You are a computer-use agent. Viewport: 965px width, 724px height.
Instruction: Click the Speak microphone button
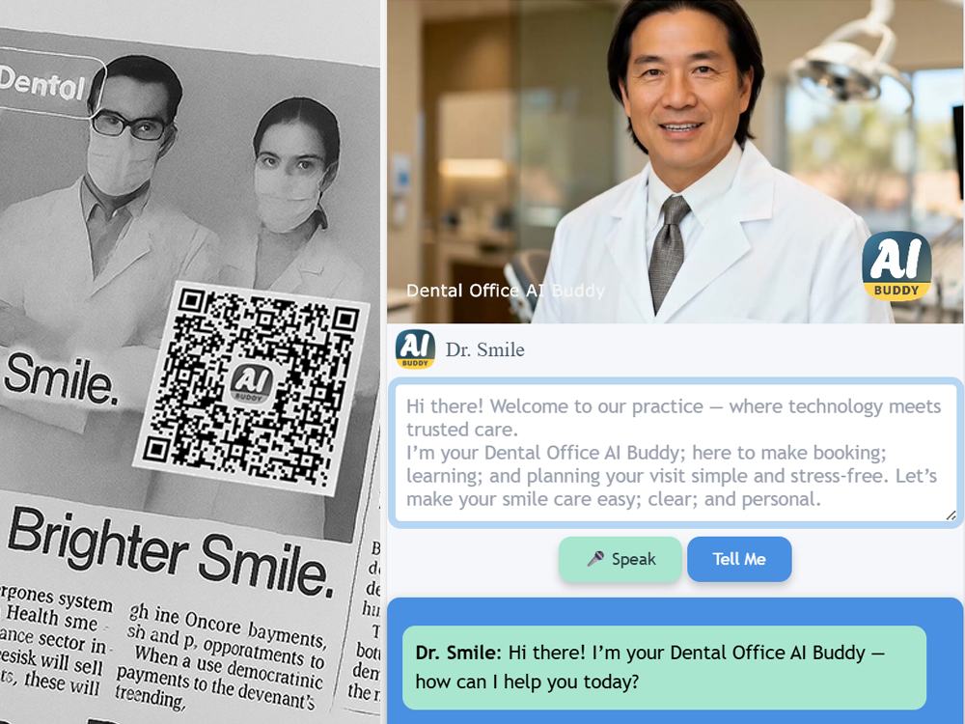pyautogui.click(x=620, y=559)
